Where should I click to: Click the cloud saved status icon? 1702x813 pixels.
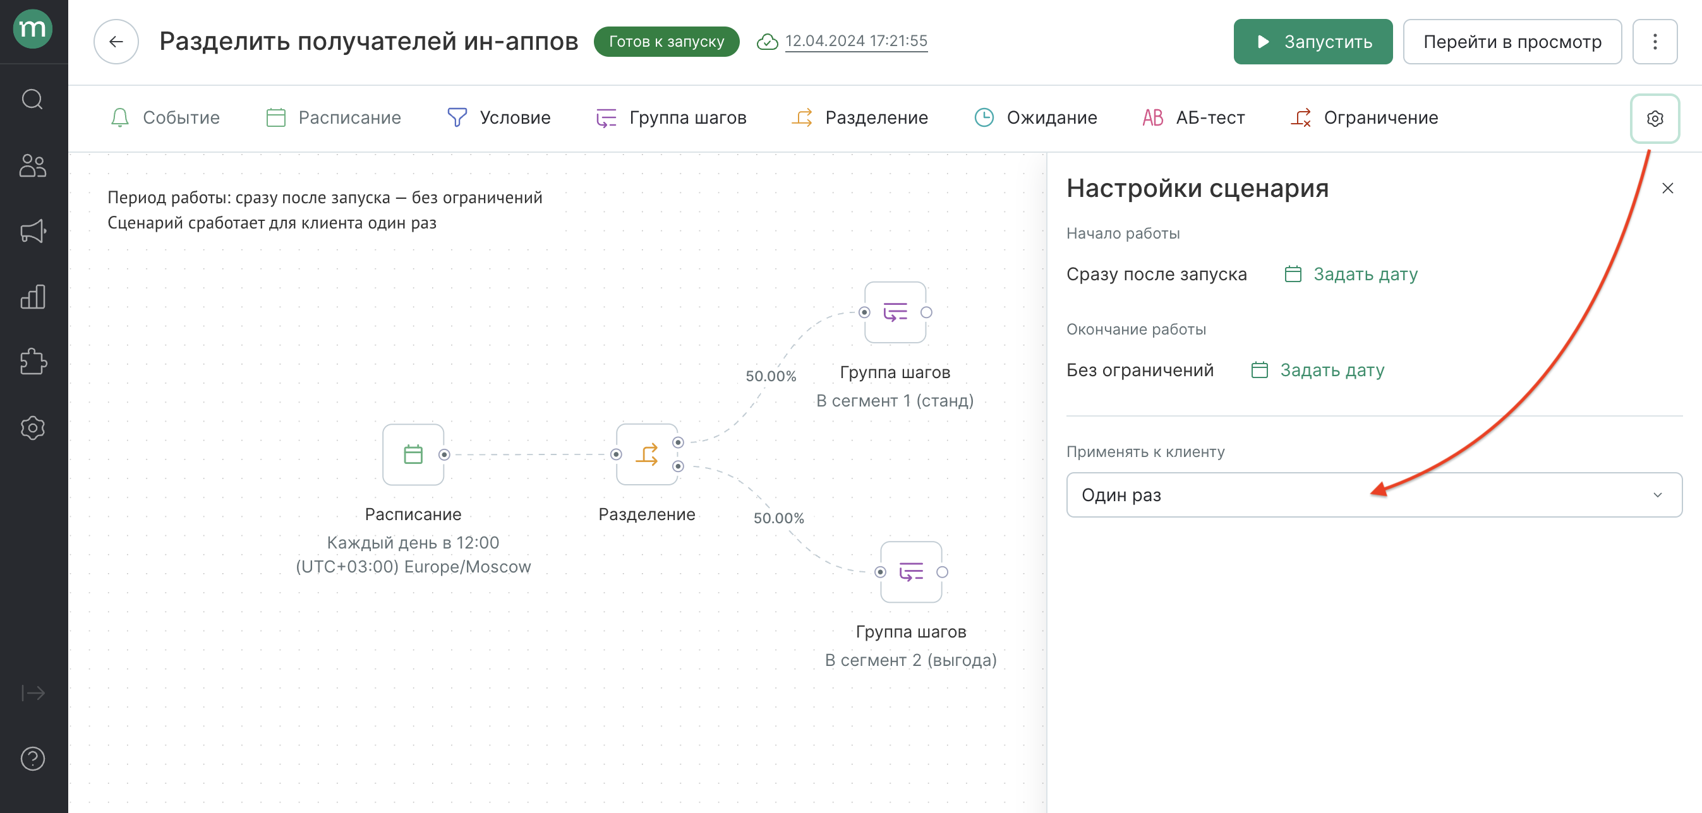coord(767,42)
